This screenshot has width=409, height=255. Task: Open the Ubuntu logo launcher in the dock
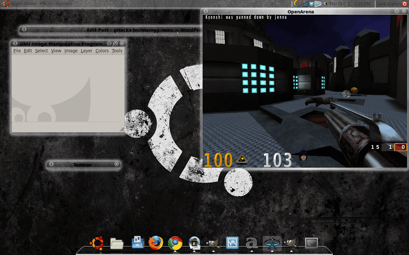coord(96,243)
